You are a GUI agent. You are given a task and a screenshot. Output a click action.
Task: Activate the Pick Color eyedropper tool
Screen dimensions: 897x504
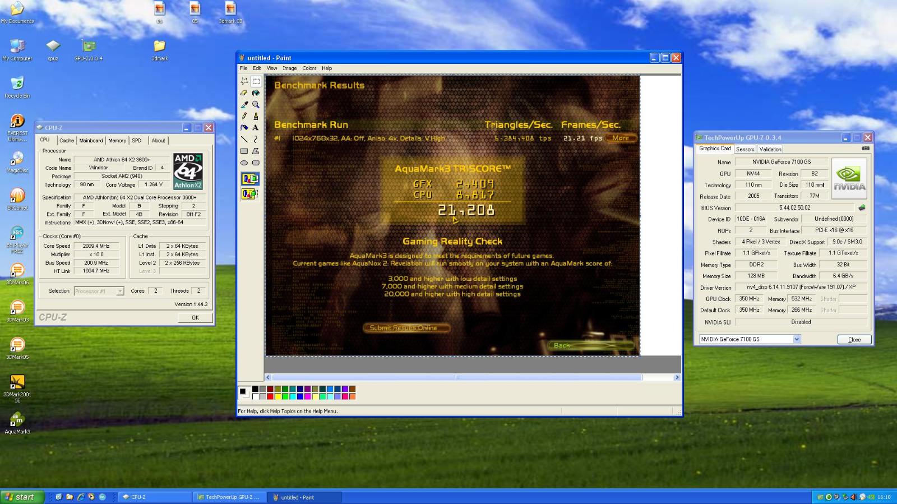click(x=244, y=105)
